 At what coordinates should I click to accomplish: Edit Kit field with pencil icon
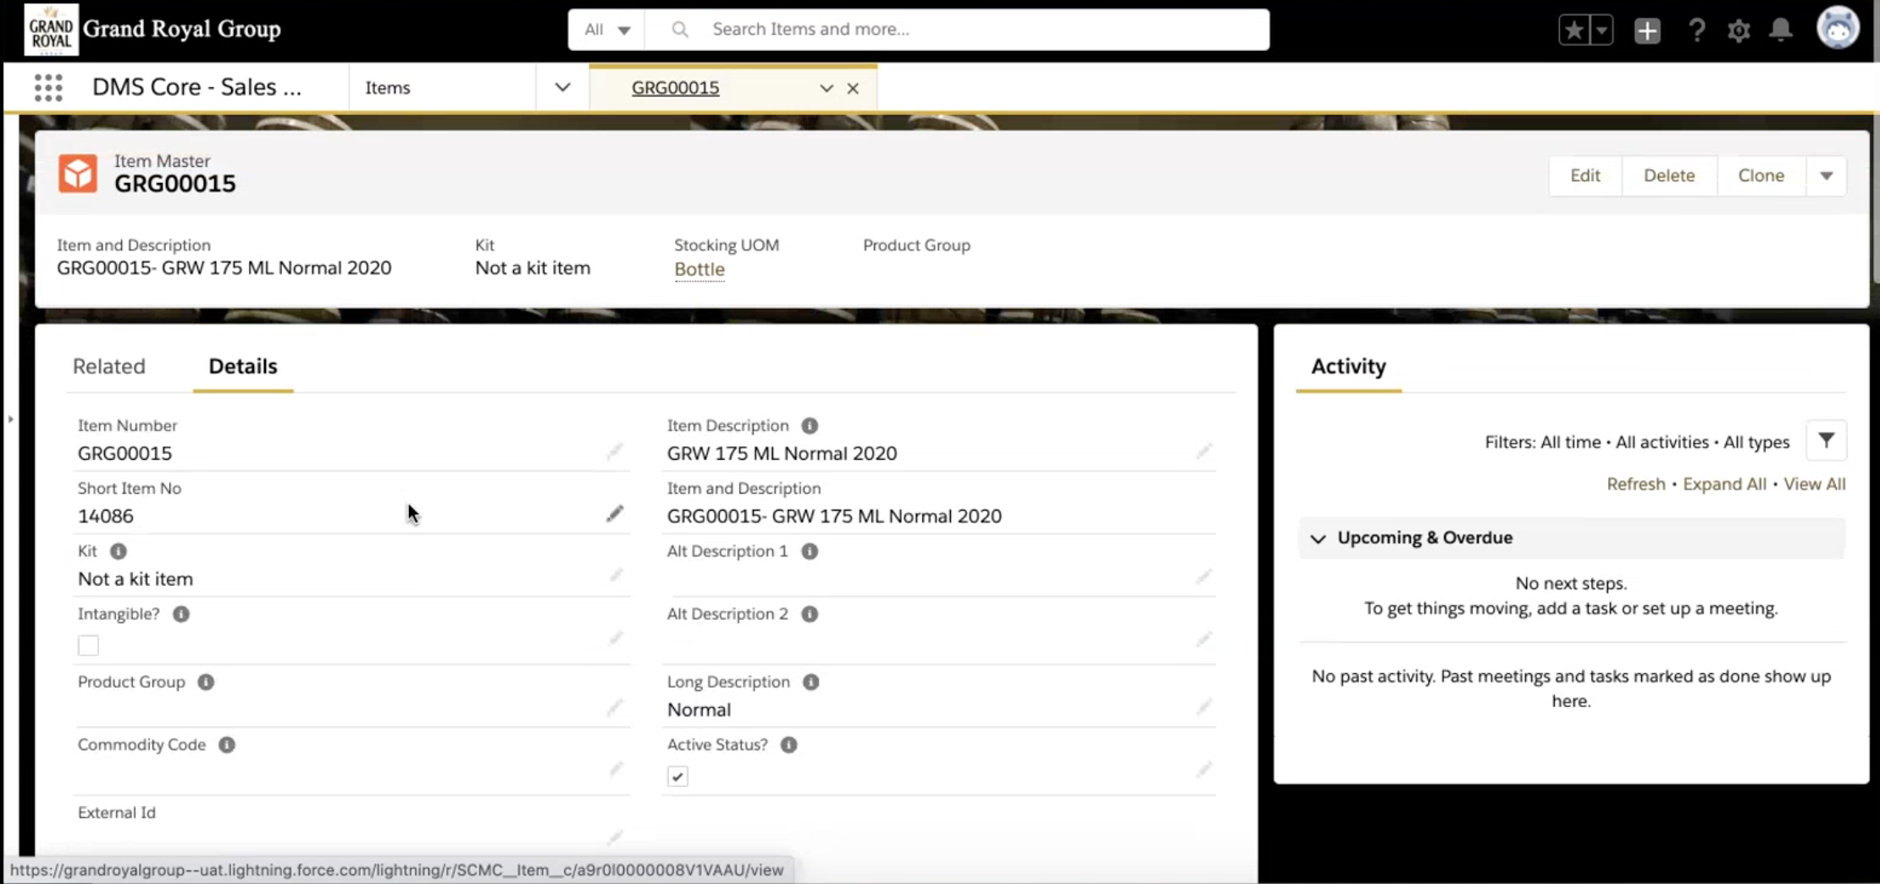616,577
